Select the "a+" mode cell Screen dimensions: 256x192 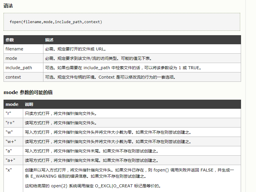click(10, 160)
